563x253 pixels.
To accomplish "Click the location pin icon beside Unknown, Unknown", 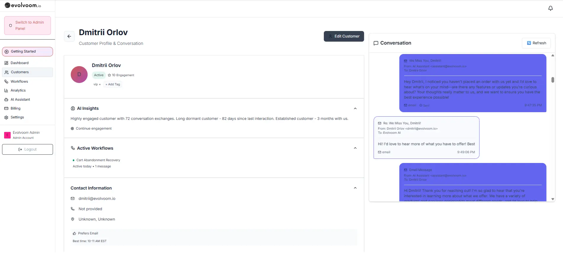I will (x=73, y=219).
